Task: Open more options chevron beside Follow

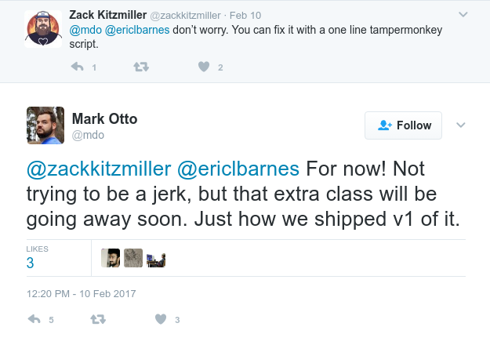Action: (x=461, y=125)
